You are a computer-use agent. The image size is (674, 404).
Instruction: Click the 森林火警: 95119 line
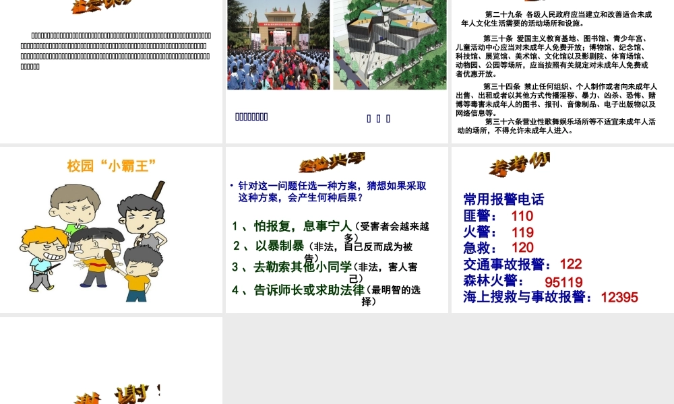[x=523, y=281]
